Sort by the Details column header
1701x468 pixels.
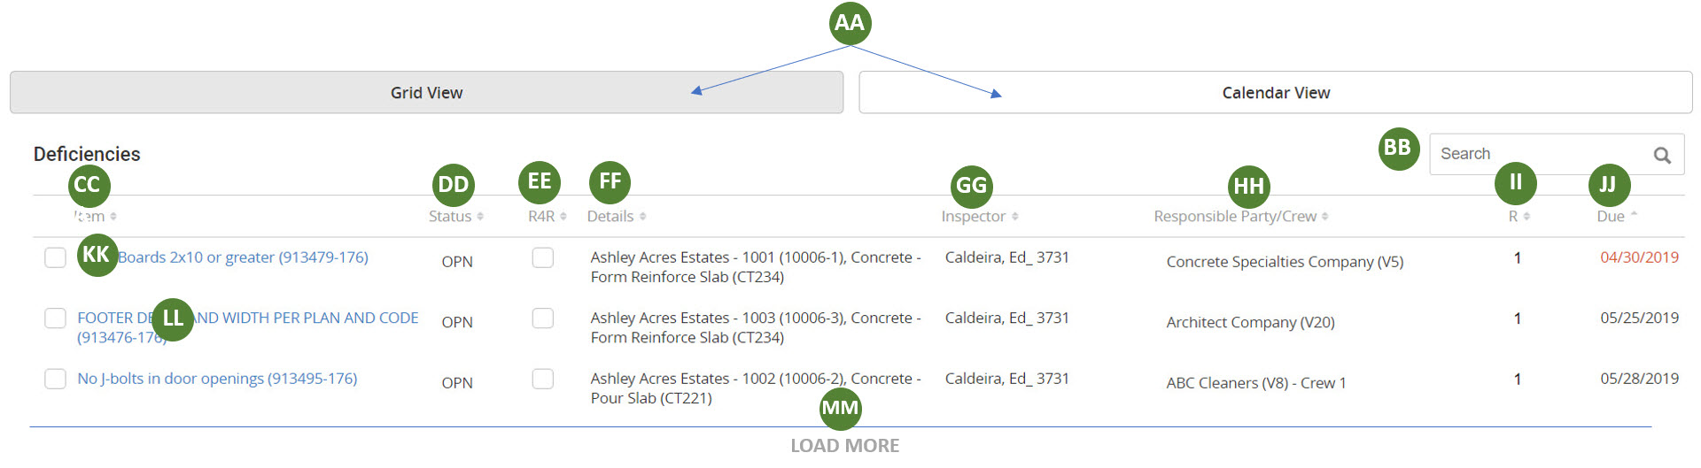617,216
